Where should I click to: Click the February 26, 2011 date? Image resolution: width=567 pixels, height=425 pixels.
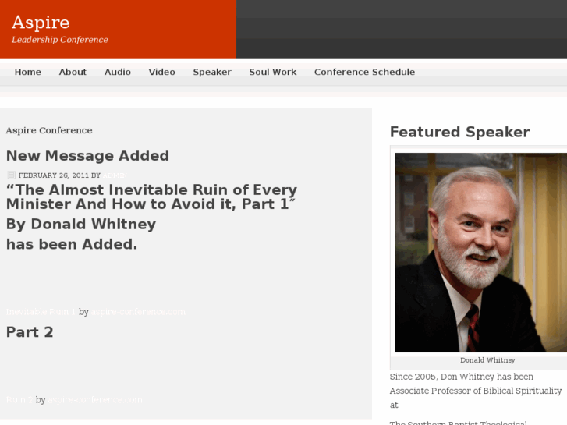point(54,175)
